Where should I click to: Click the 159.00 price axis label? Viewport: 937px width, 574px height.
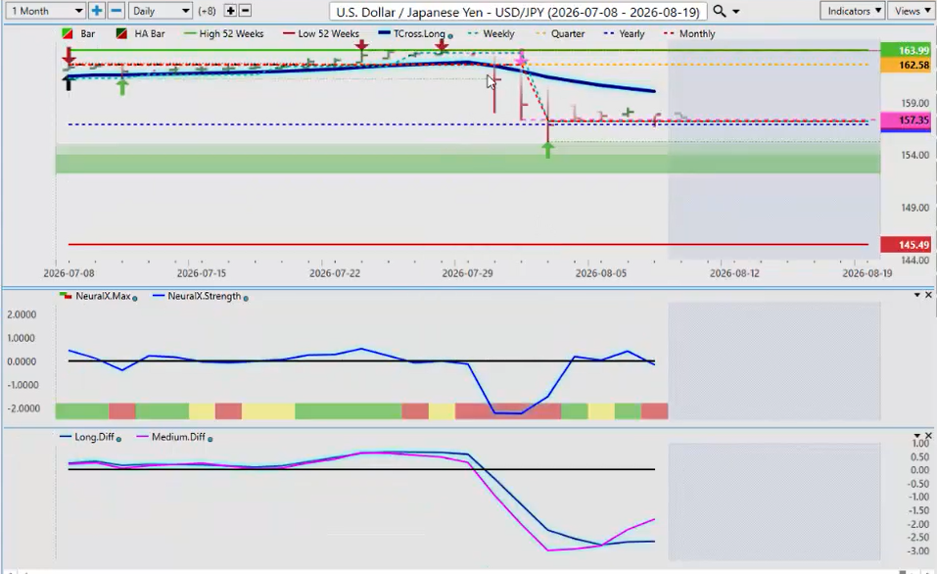coord(914,103)
